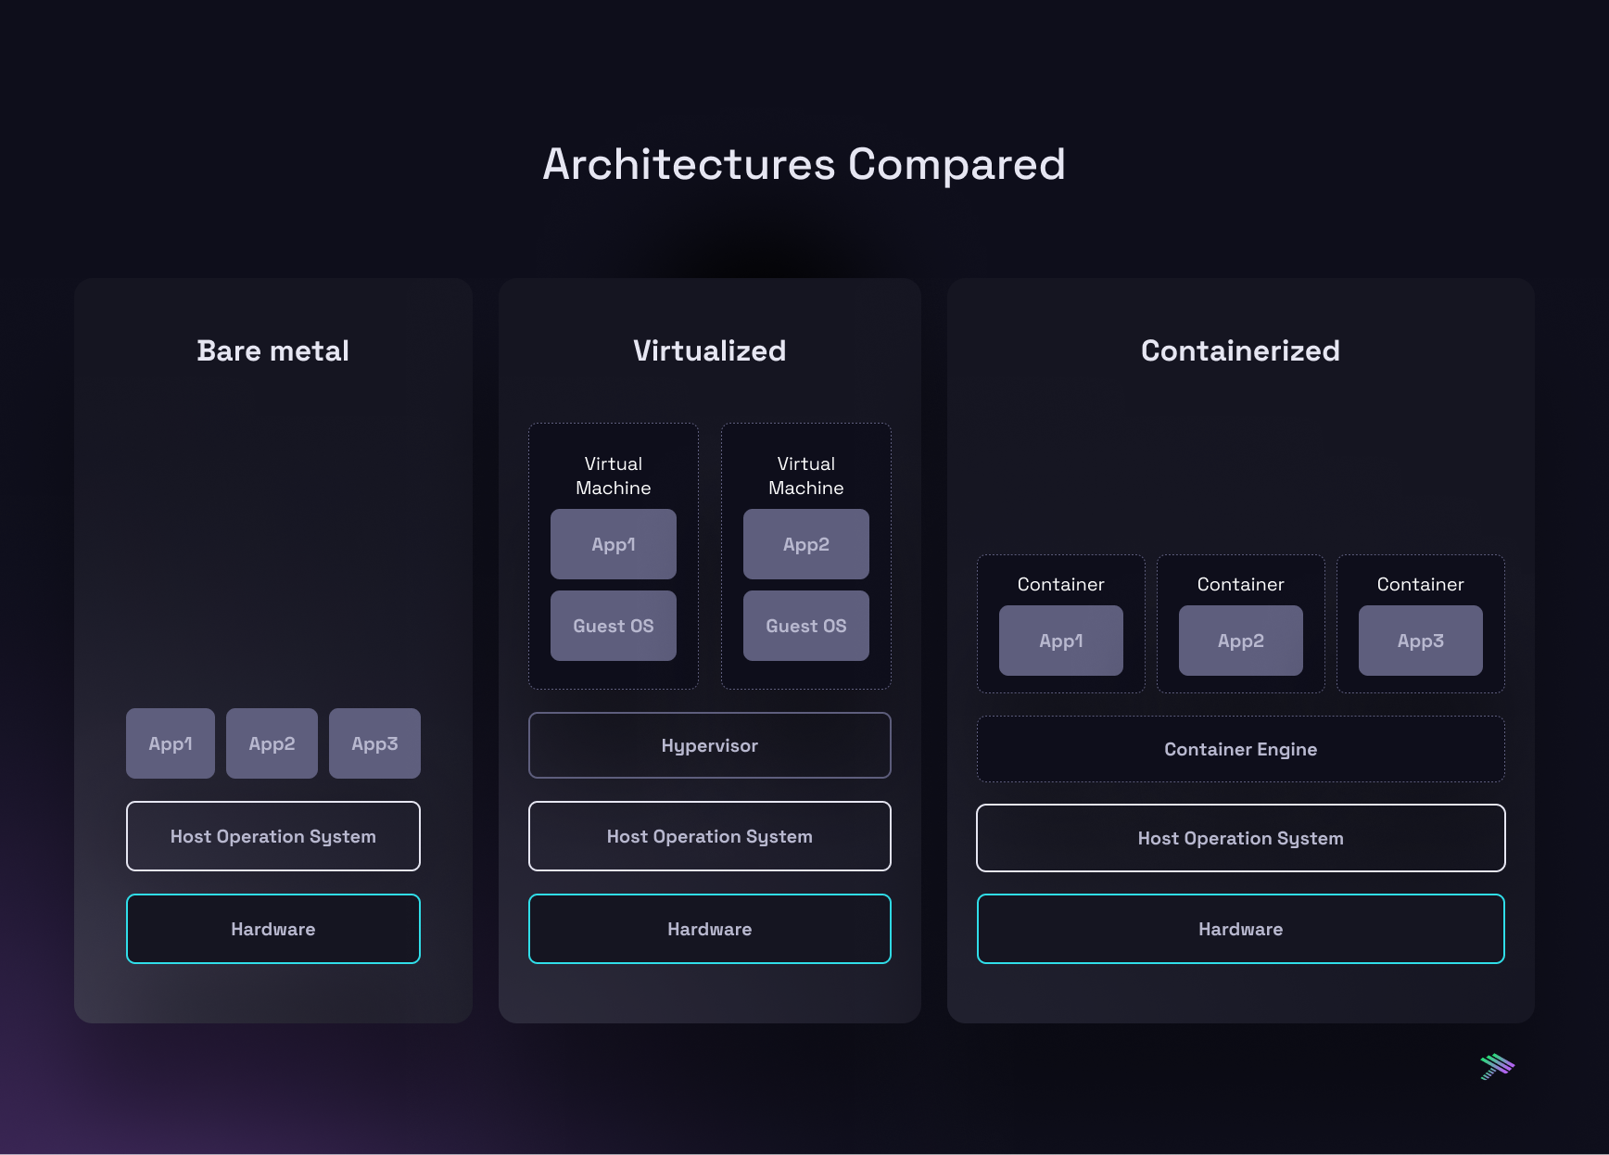1609x1155 pixels.
Task: Click App1 box in Bare metal column
Action: point(171,743)
